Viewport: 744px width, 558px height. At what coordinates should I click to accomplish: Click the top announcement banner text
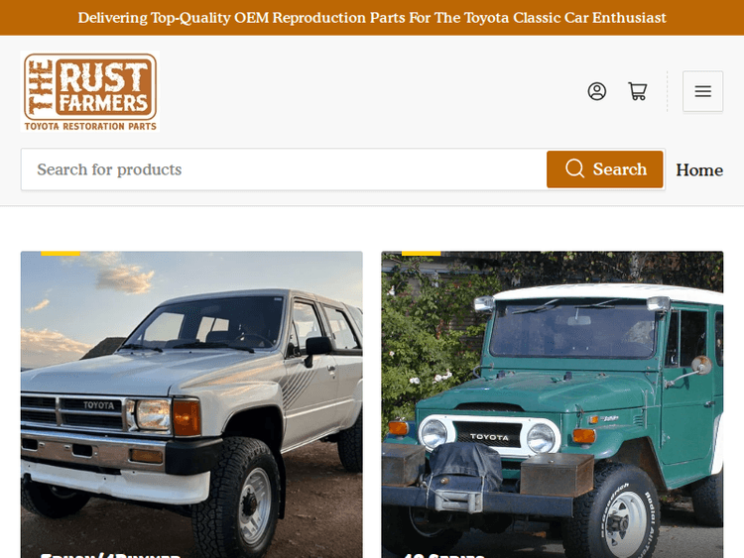tap(372, 18)
